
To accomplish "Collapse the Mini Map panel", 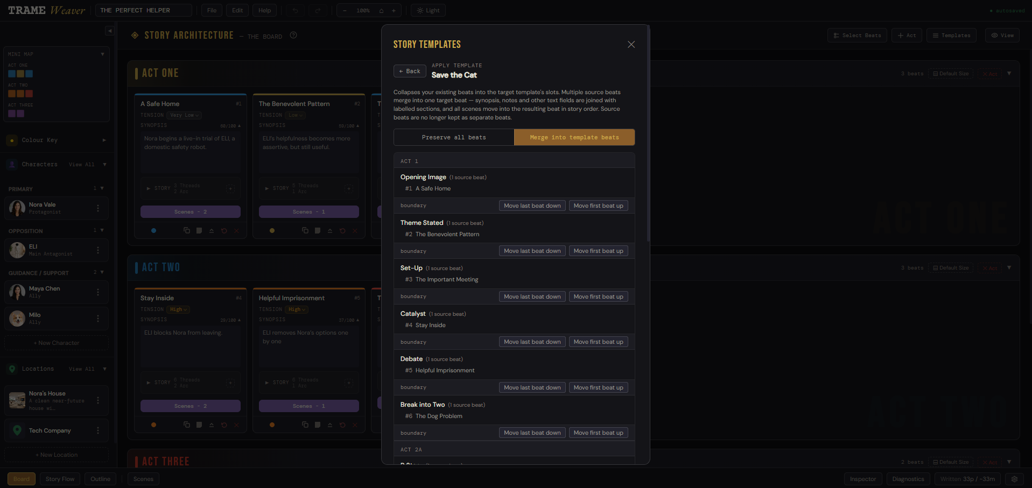I will 102,54.
